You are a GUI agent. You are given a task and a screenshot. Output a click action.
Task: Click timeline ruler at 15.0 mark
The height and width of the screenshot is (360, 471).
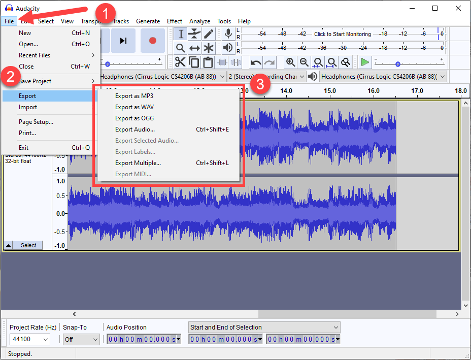click(x=330, y=91)
